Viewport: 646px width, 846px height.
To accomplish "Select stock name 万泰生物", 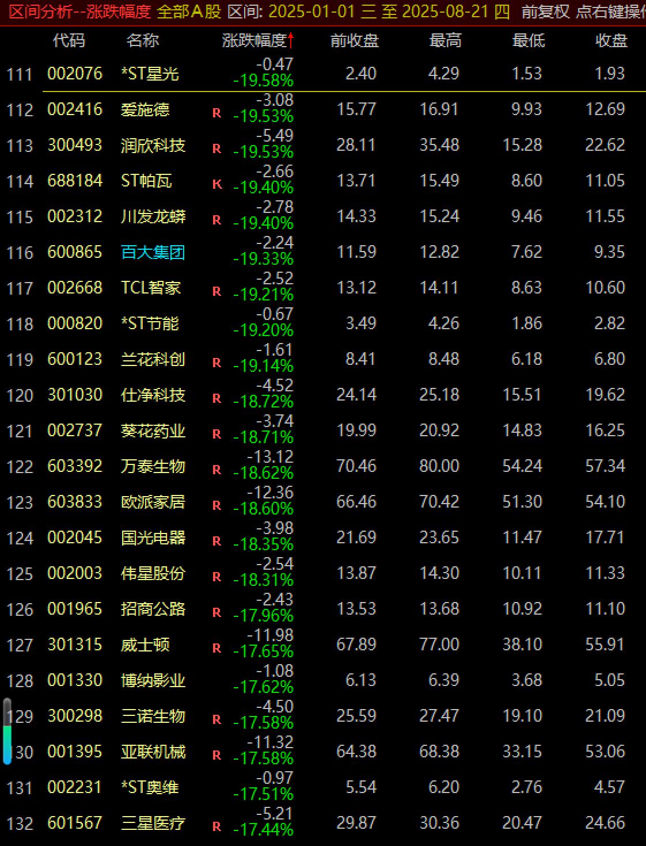I will click(x=153, y=466).
